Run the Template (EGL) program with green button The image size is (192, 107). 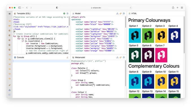[64, 14]
